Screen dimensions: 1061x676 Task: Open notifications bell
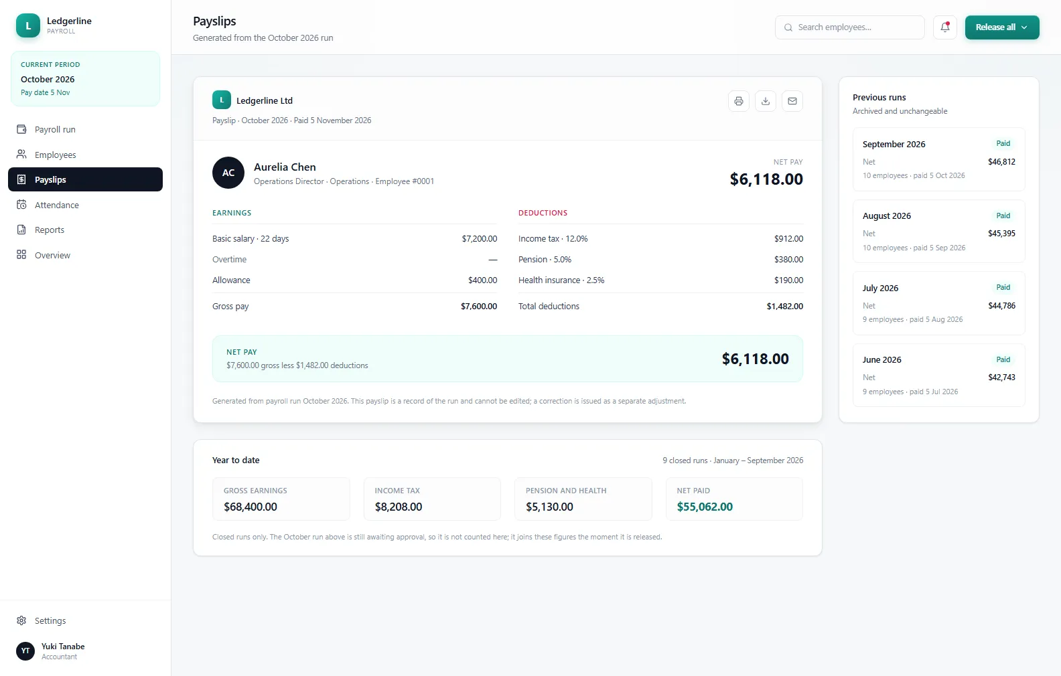[x=945, y=27]
